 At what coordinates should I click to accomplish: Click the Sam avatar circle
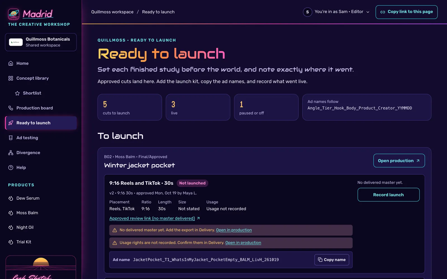click(307, 12)
